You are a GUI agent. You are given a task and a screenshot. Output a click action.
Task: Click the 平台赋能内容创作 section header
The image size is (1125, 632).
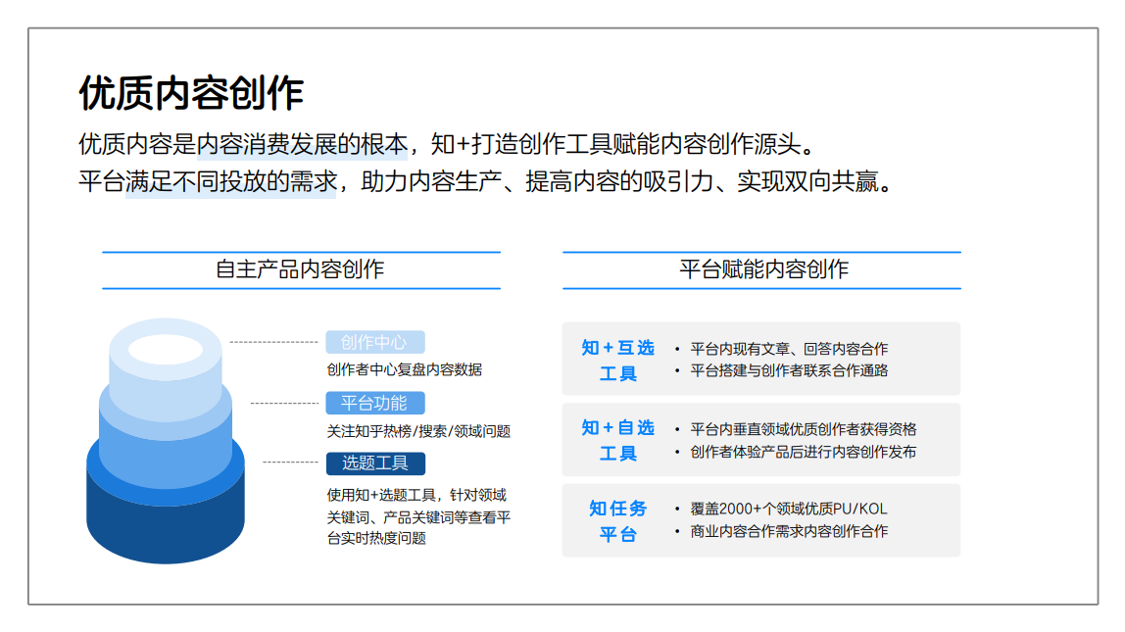pos(762,269)
